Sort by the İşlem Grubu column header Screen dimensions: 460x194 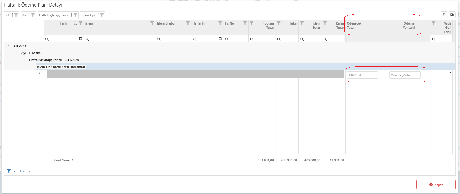166,23
